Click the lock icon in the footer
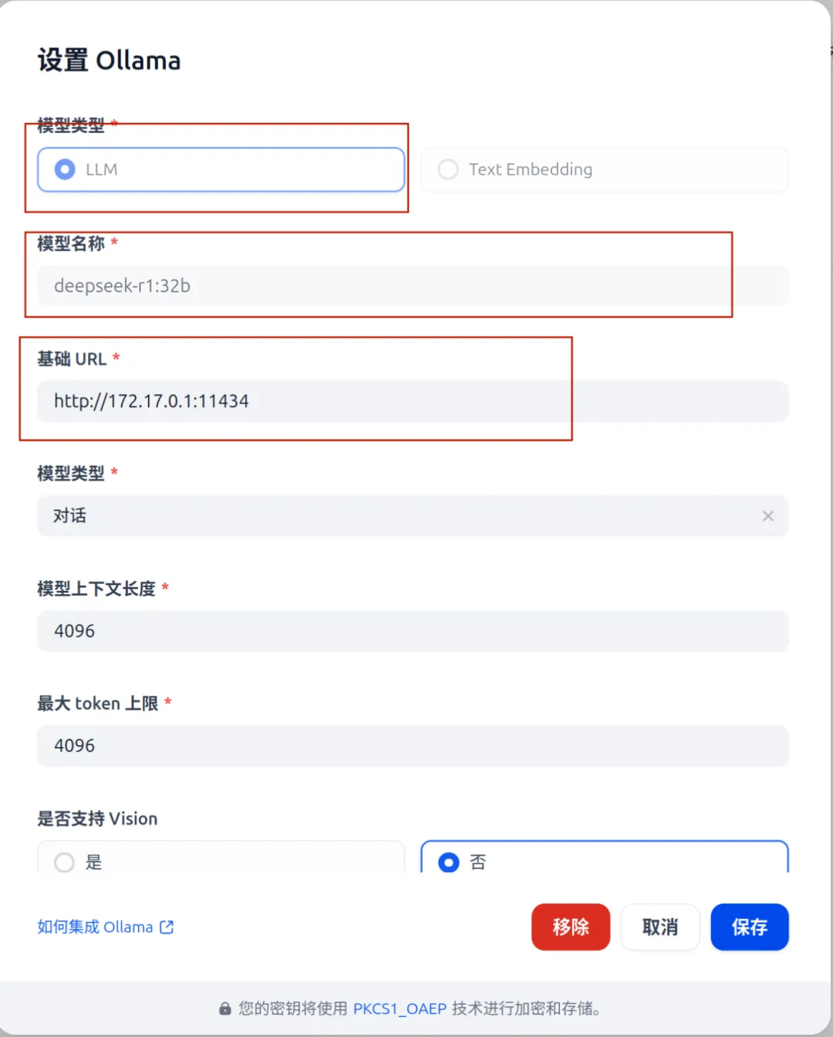Viewport: 833px width, 1037px height. [x=225, y=1008]
